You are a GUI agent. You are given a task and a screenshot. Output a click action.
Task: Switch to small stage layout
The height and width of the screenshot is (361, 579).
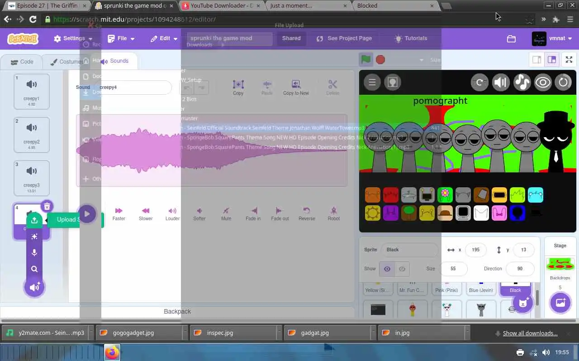pos(537,60)
